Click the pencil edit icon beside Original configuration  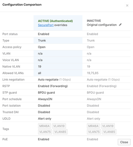[120, 25]
